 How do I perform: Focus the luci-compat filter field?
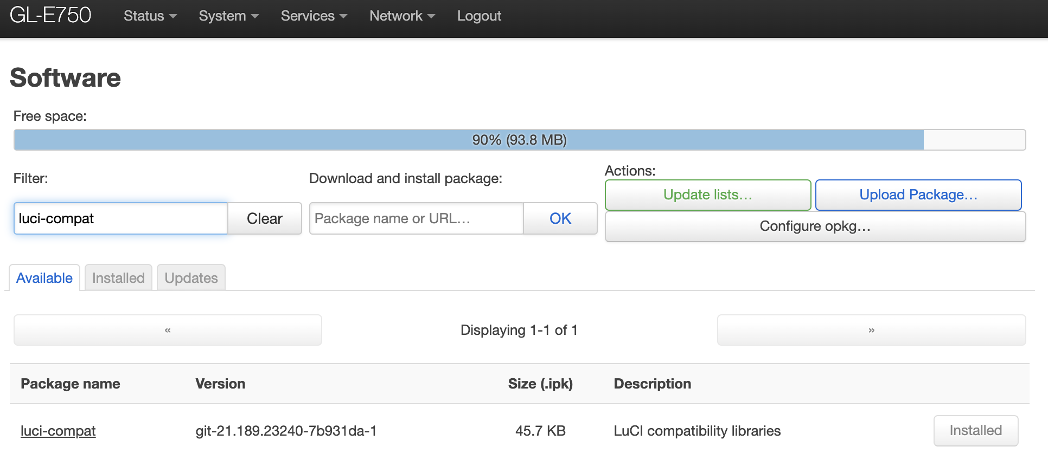click(x=120, y=218)
